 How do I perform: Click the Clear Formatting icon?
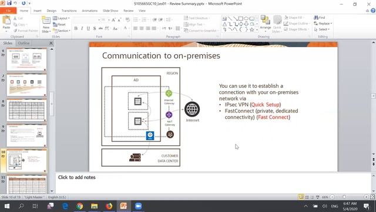[127, 19]
